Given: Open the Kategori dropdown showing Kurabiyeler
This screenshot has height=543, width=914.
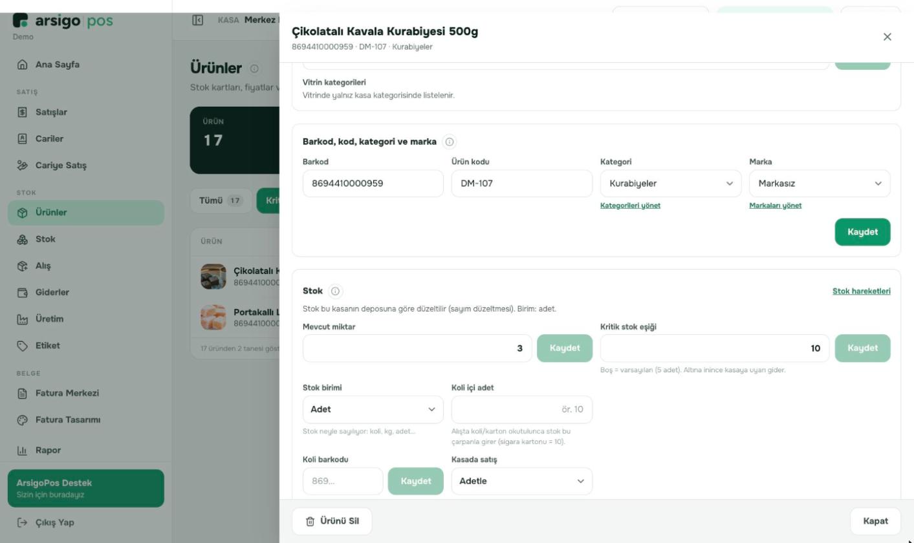Looking at the screenshot, I should [x=671, y=184].
